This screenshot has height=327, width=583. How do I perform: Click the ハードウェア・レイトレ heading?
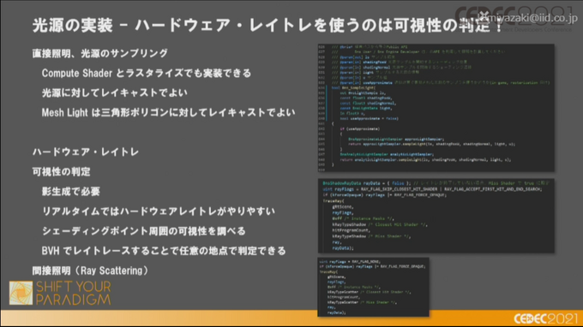coord(86,152)
